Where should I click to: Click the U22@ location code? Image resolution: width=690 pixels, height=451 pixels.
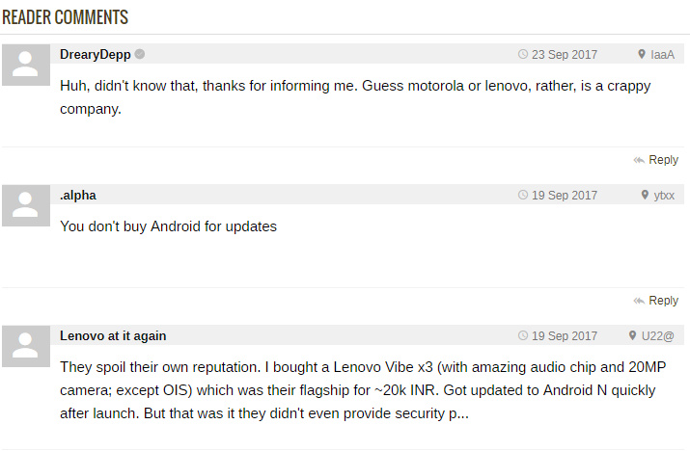(657, 336)
